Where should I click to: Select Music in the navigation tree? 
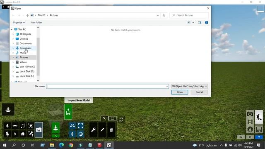[23, 53]
